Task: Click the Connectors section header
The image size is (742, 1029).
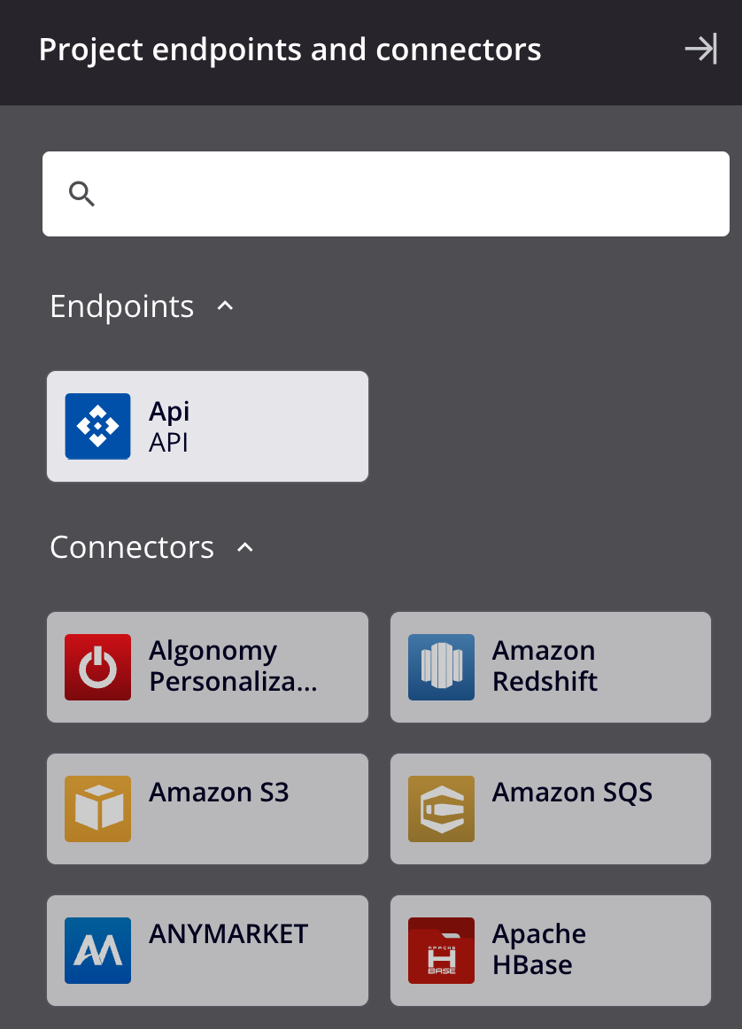Action: click(x=132, y=547)
